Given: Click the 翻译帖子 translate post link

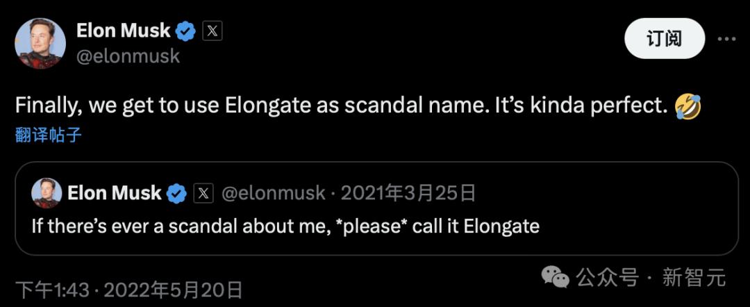Looking at the screenshot, I should (x=49, y=135).
